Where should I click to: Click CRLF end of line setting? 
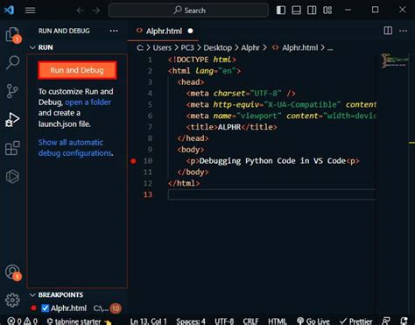click(x=250, y=321)
